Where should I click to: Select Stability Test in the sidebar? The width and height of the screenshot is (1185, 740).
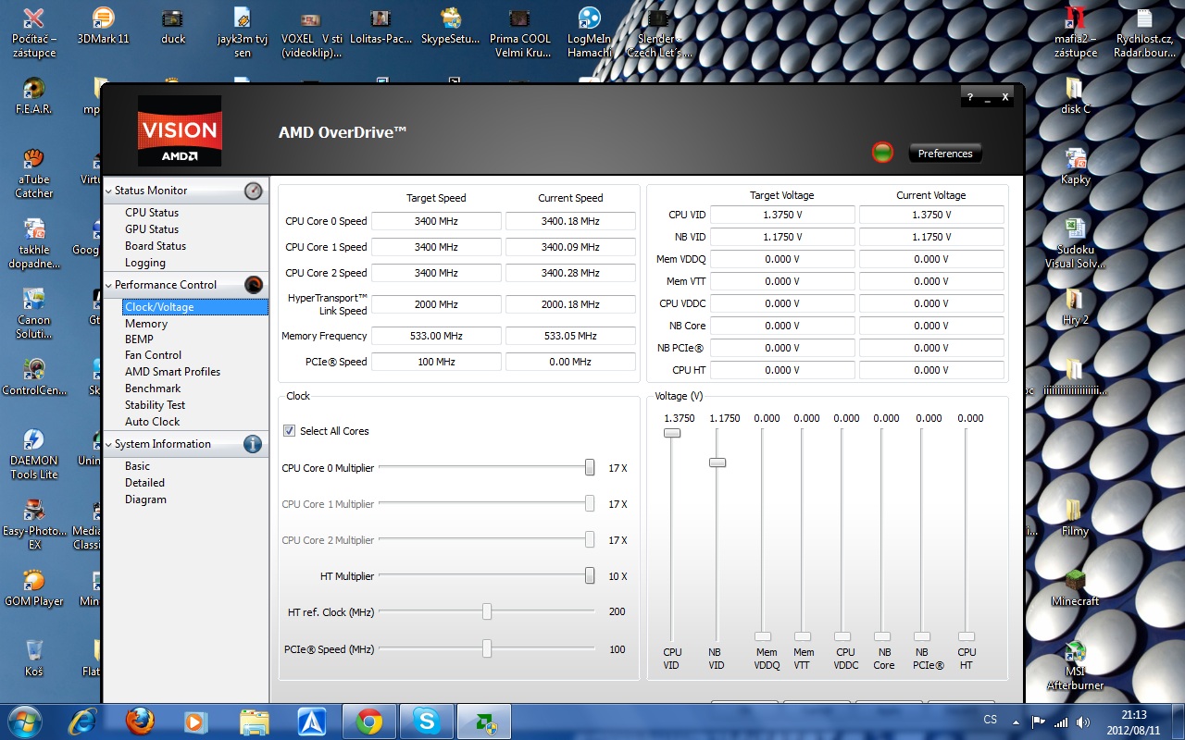click(155, 405)
